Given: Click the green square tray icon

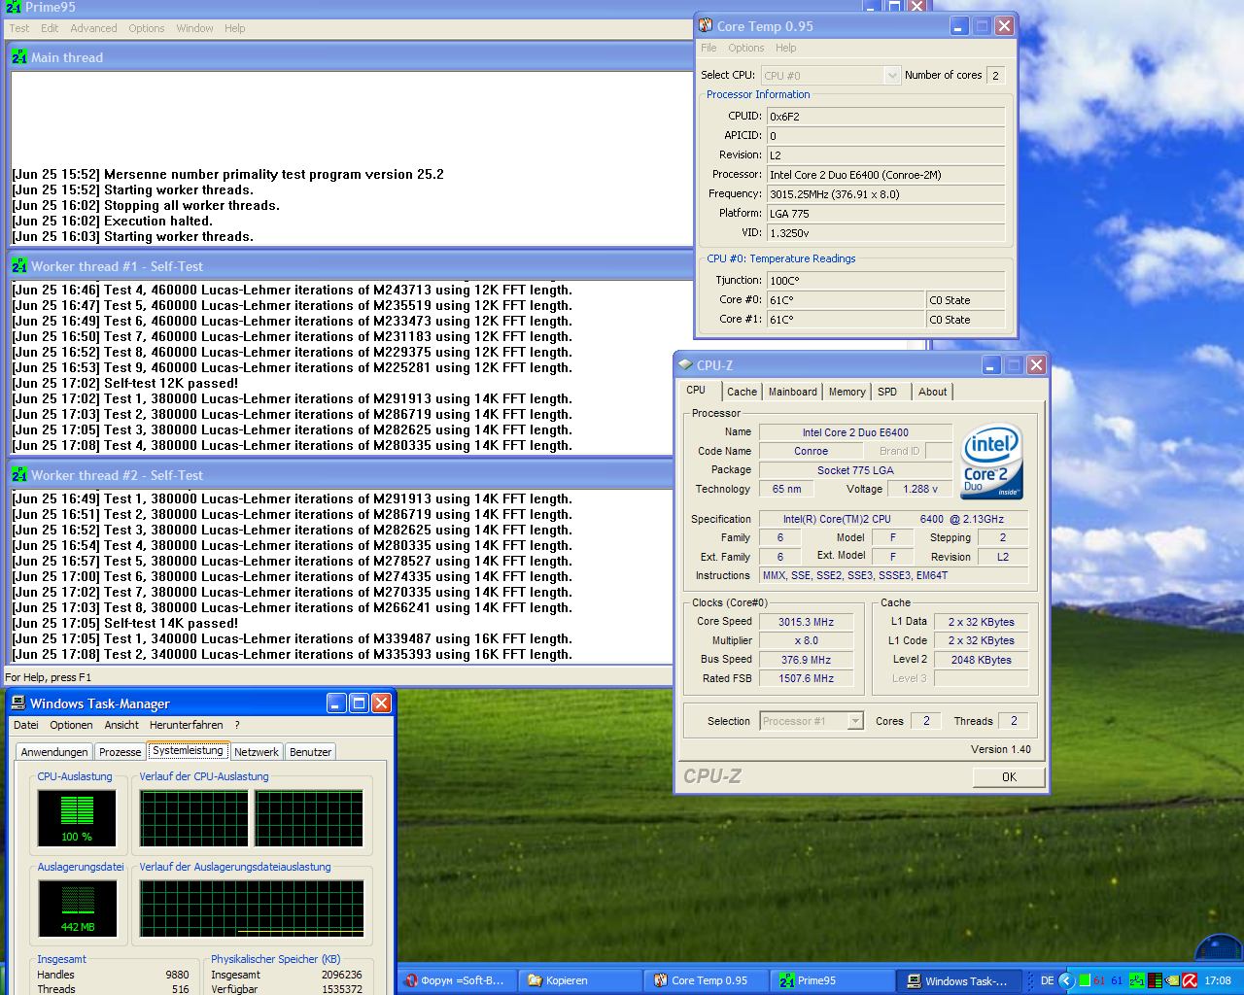Looking at the screenshot, I should [x=1085, y=980].
